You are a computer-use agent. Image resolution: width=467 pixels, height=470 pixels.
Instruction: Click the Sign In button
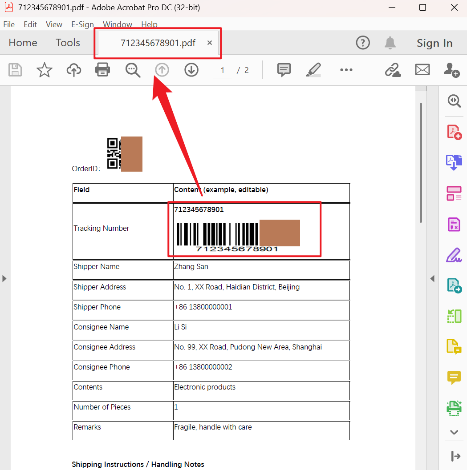click(435, 43)
